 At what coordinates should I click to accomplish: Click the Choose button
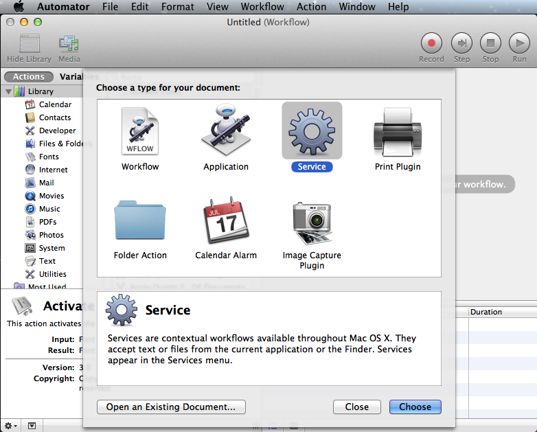point(415,407)
